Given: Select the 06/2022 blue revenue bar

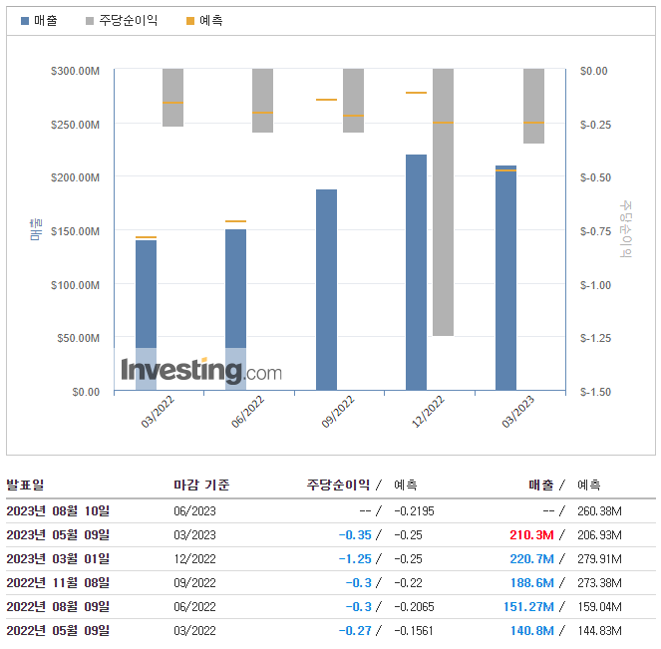Looking at the screenshot, I should tap(235, 309).
